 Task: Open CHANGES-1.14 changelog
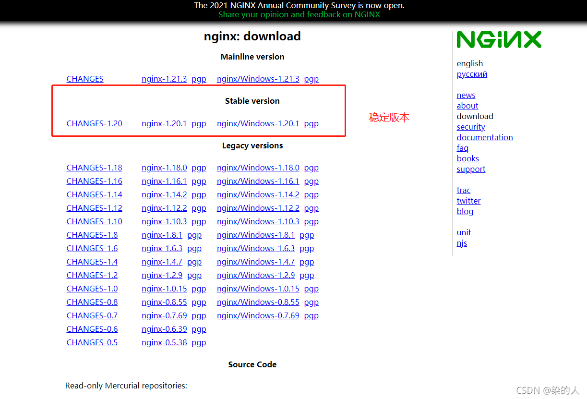point(94,194)
